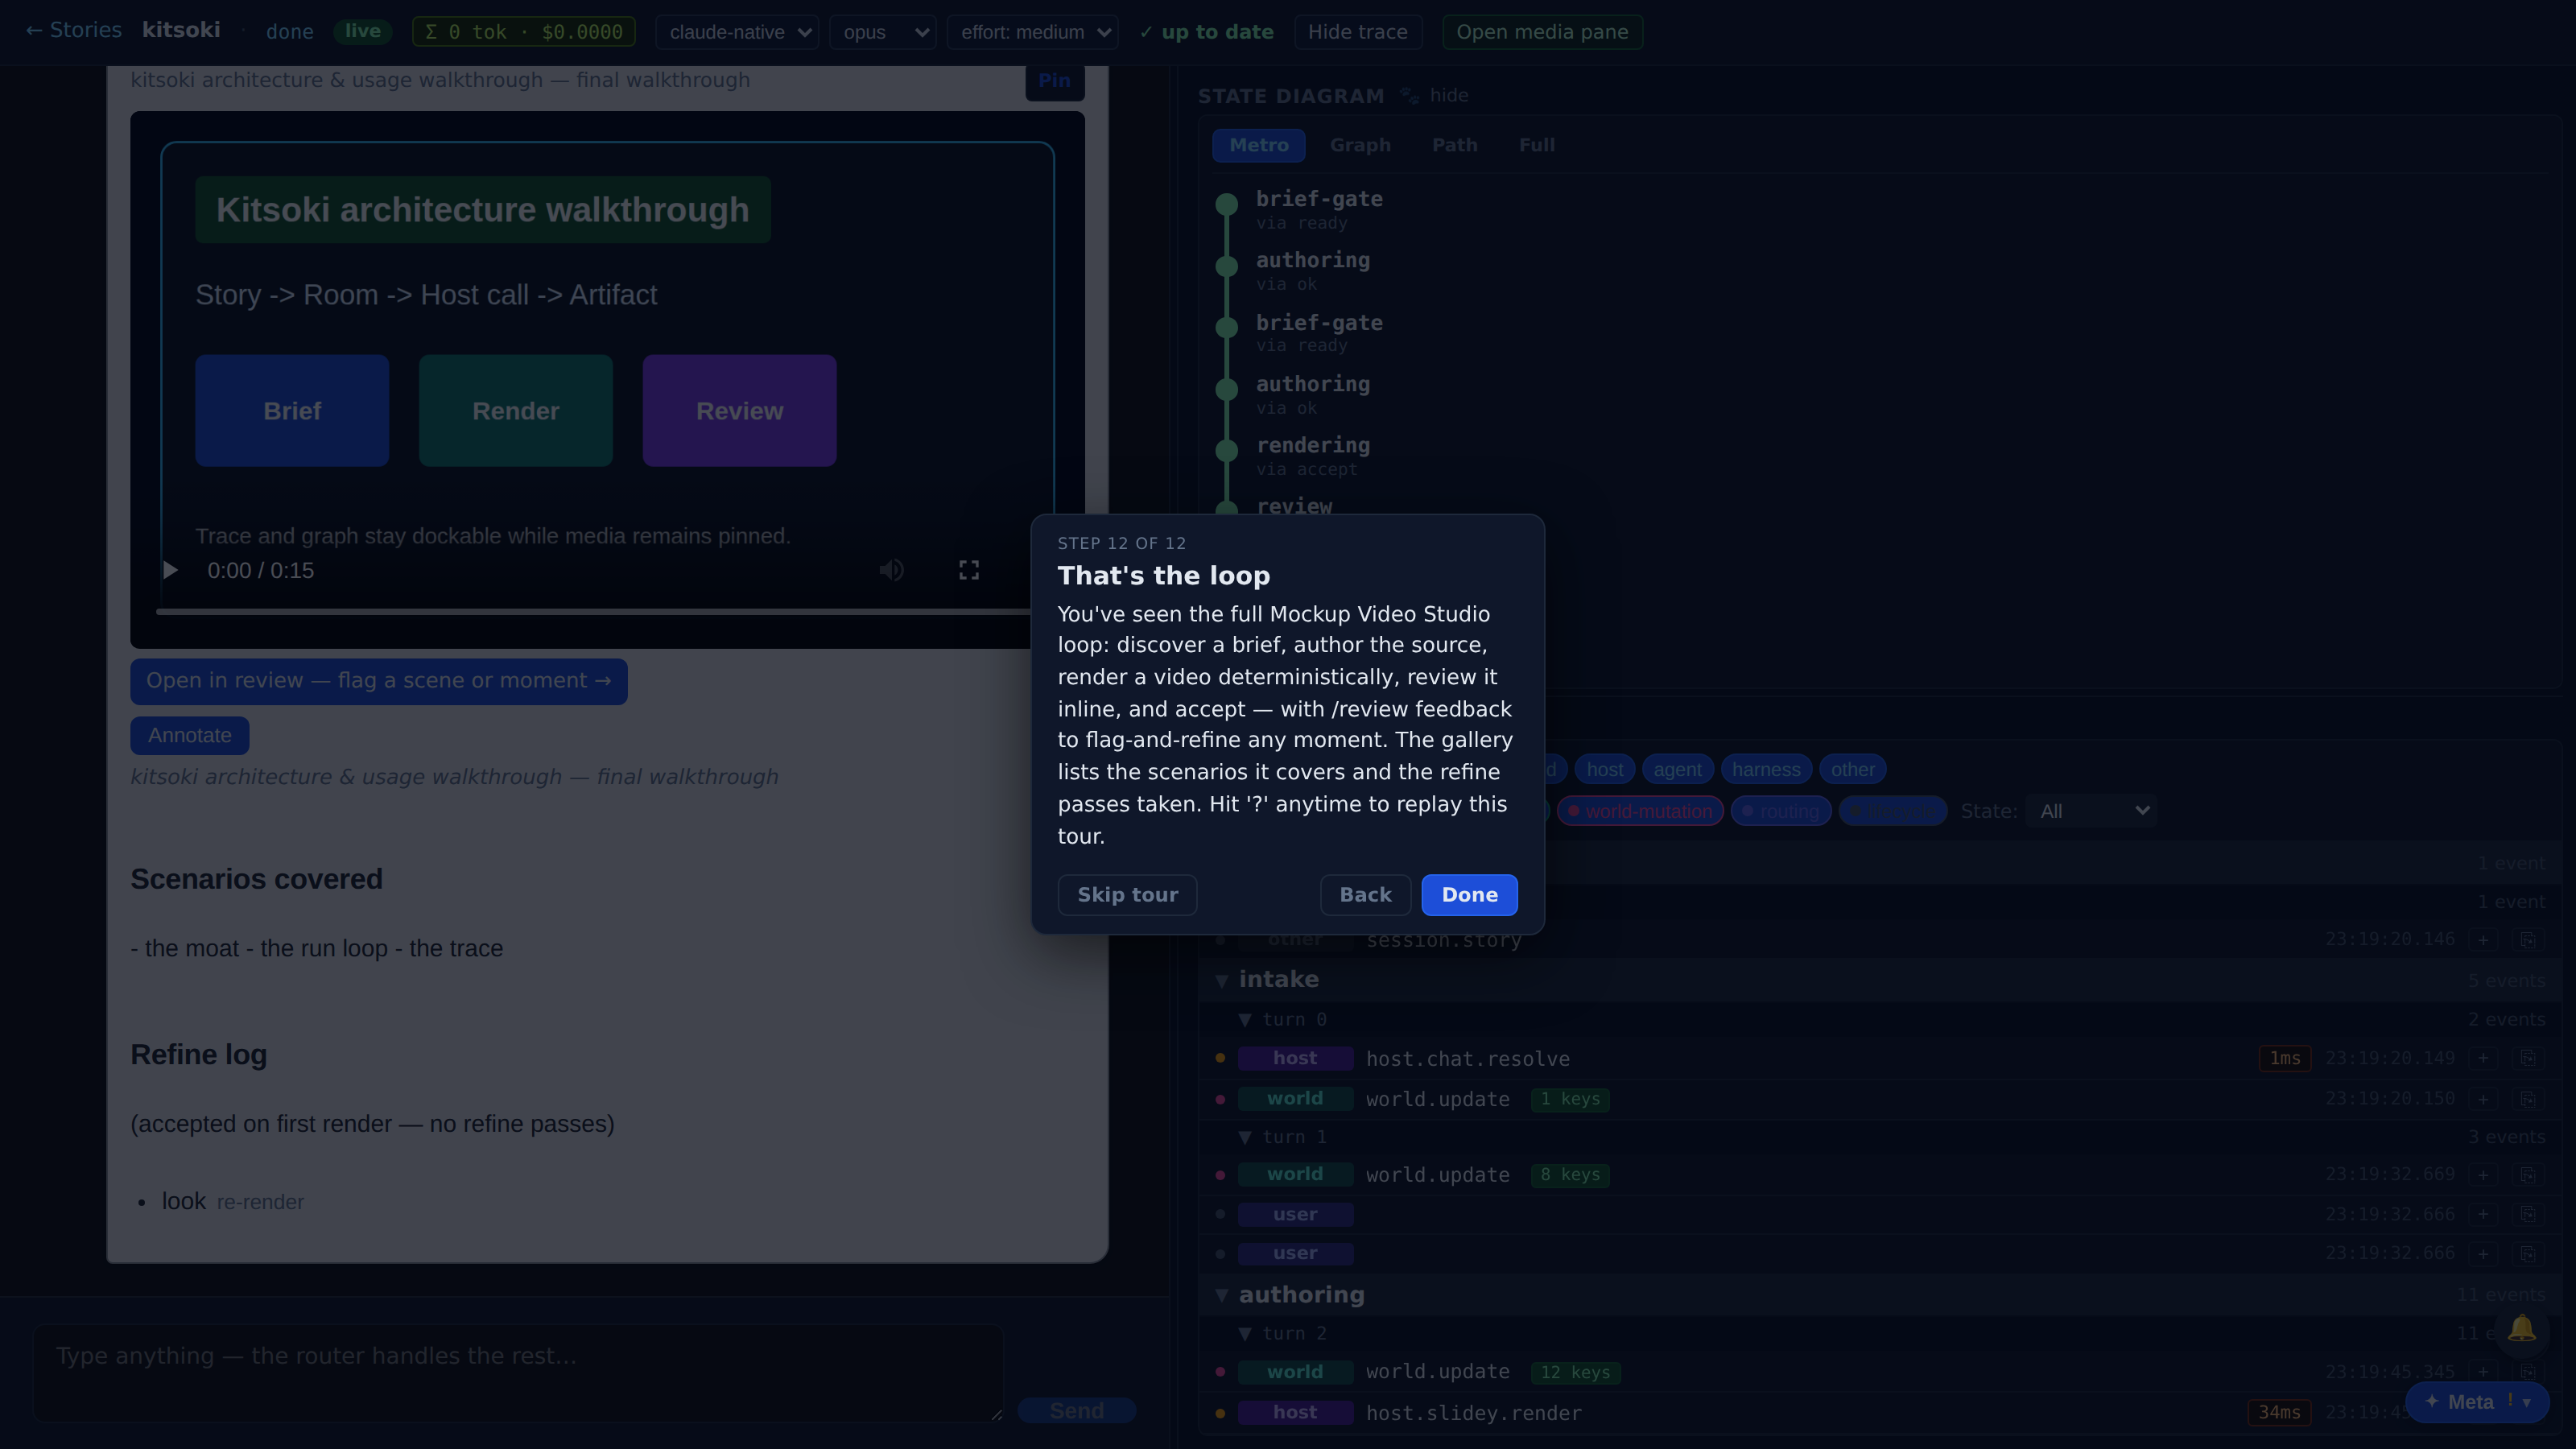Open the State All dropdown

[2091, 811]
